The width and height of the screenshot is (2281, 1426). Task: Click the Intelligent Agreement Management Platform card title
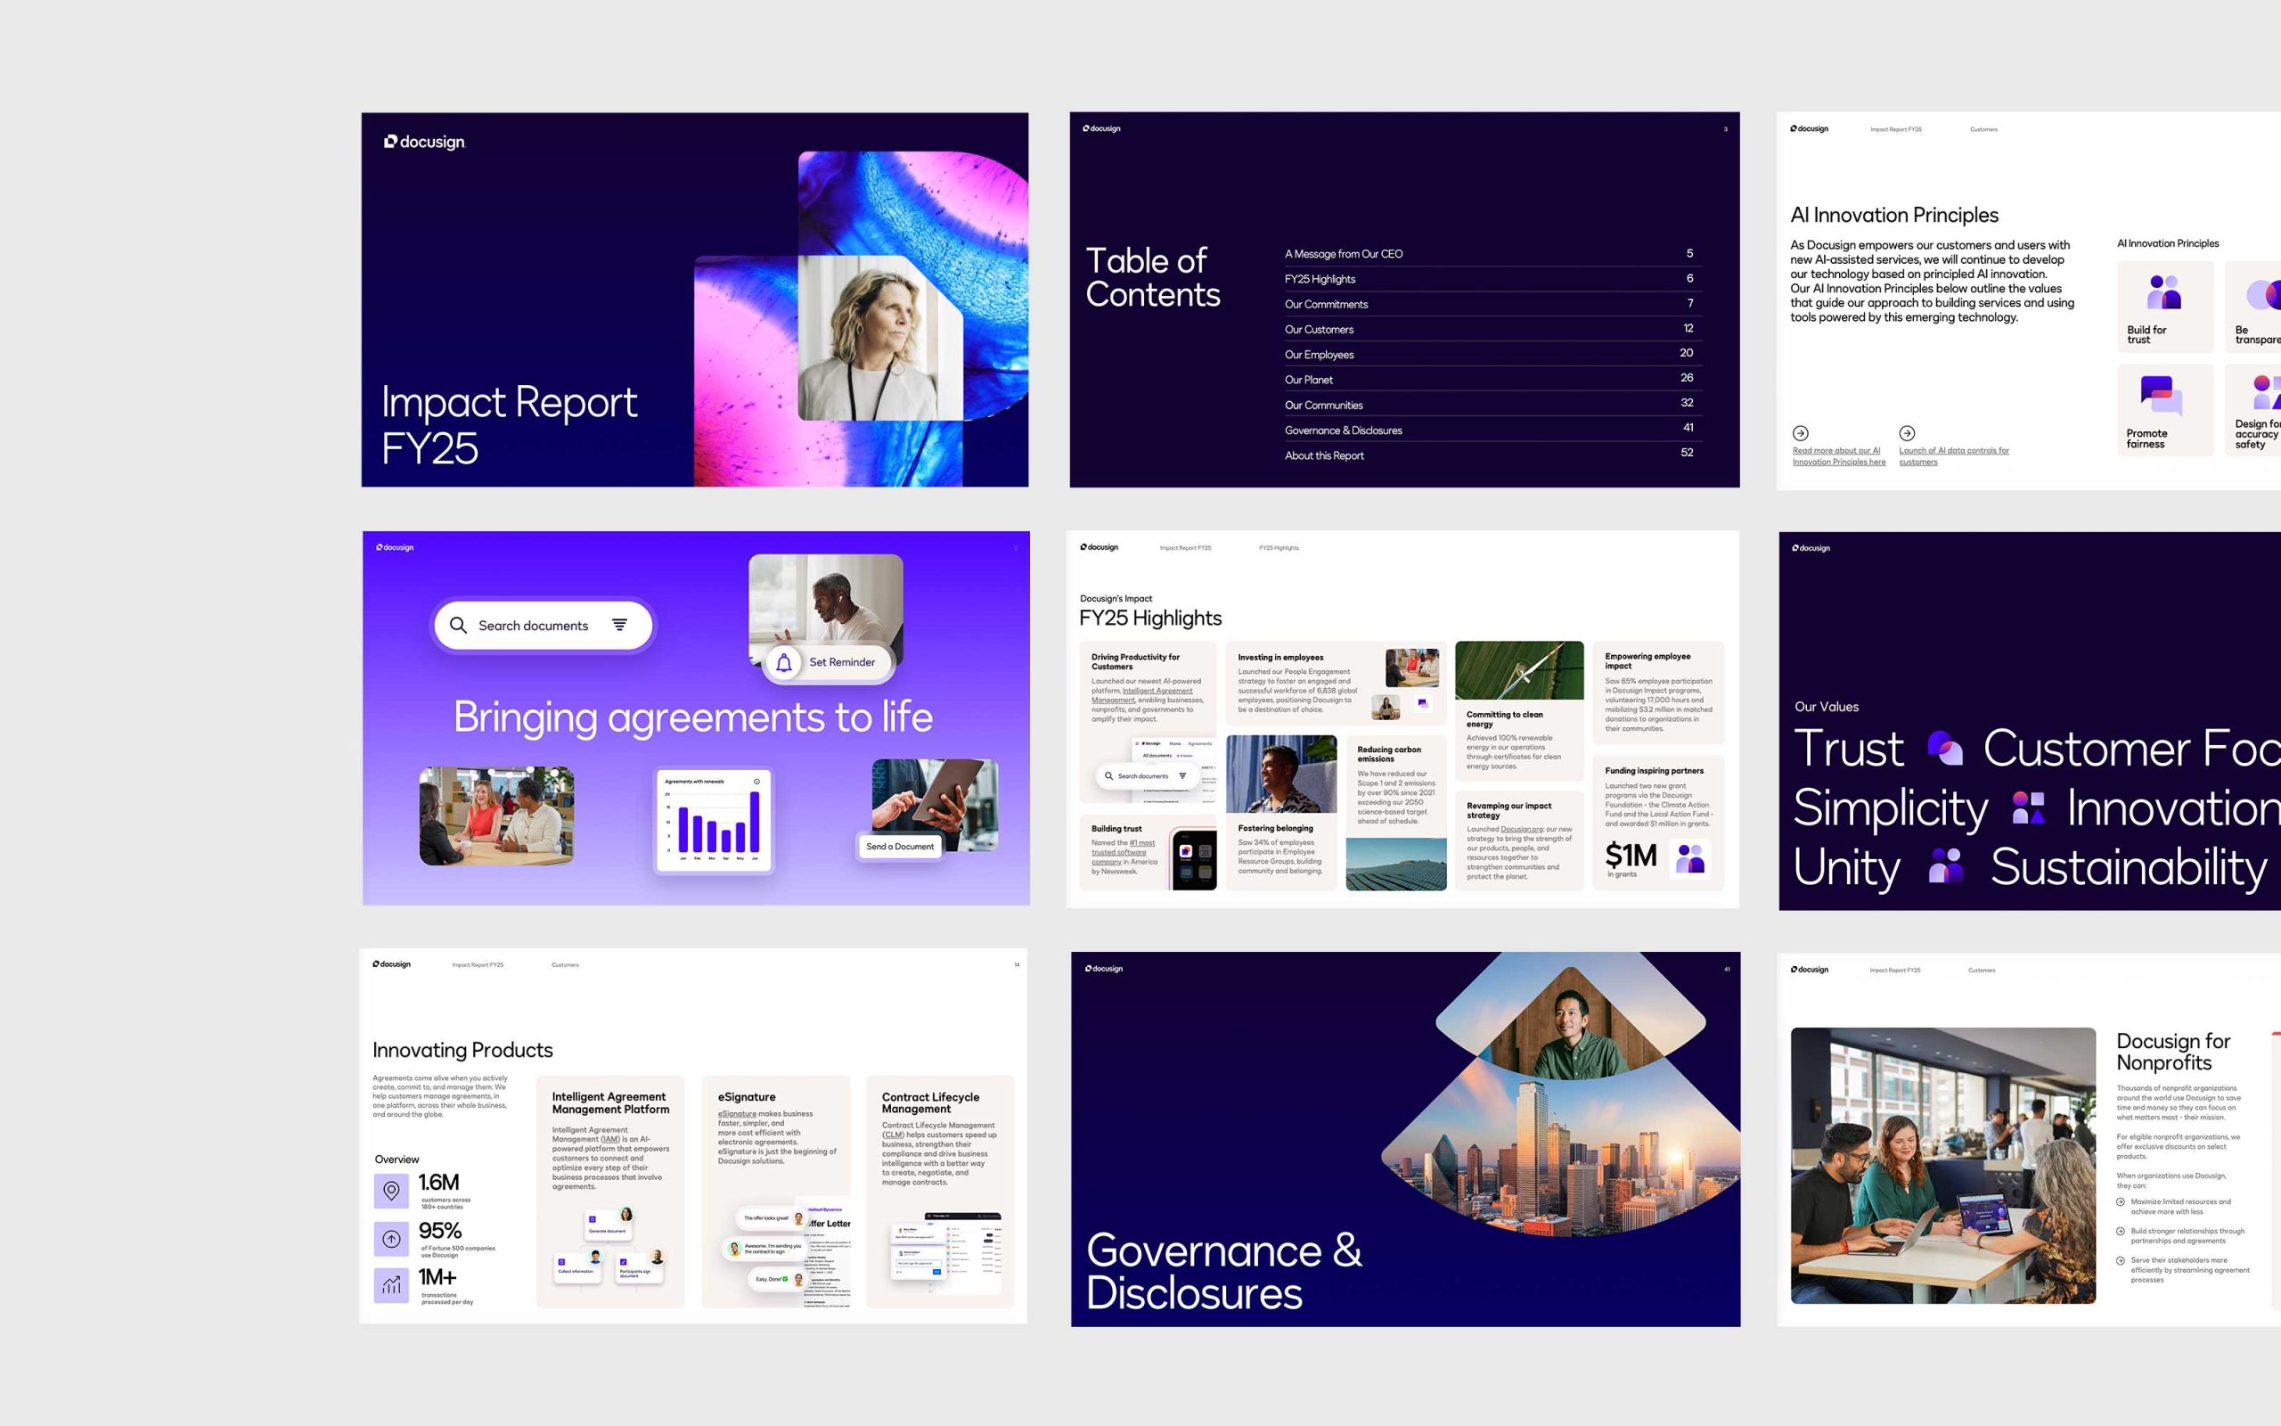coord(610,1103)
